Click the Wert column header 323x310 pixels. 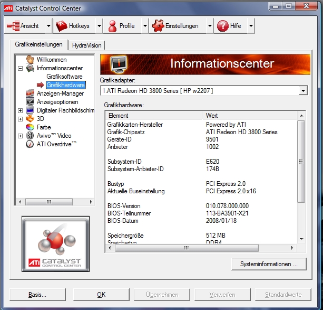tap(249, 116)
